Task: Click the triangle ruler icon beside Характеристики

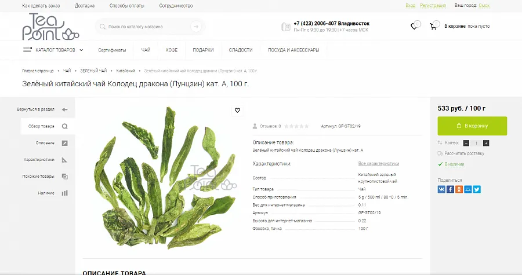Action: click(64, 160)
